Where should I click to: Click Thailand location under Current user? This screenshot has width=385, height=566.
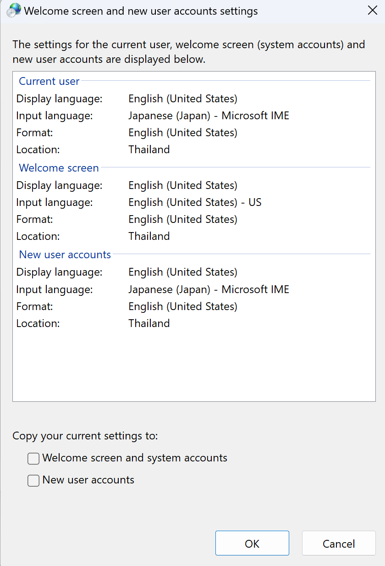149,150
